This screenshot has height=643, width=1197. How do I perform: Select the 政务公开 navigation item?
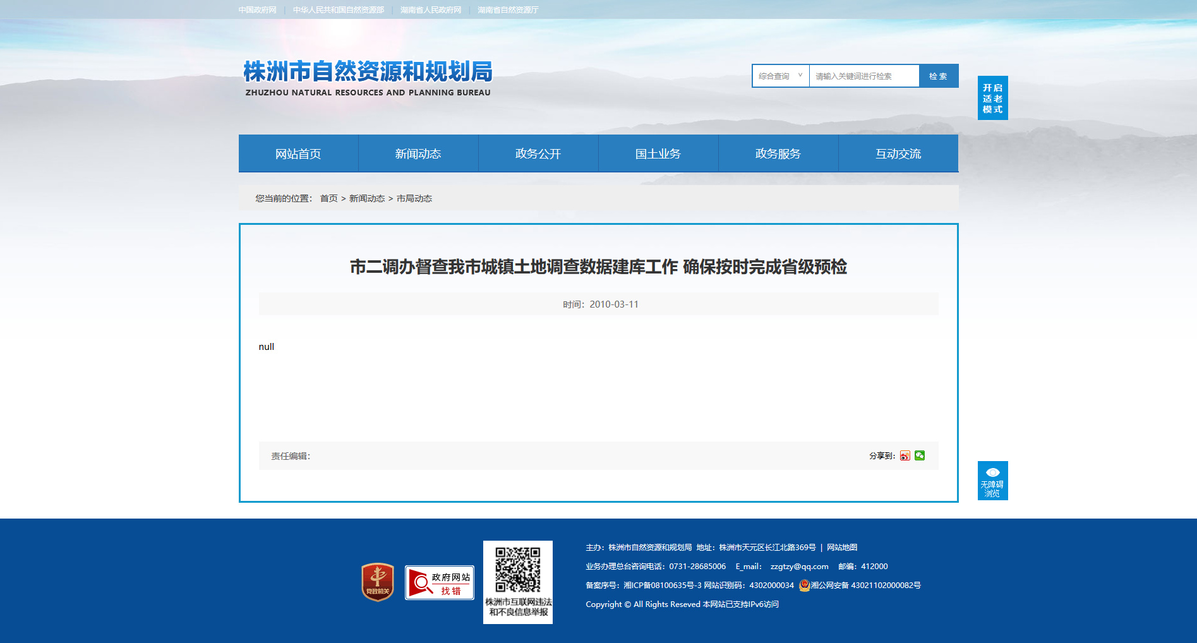point(538,153)
